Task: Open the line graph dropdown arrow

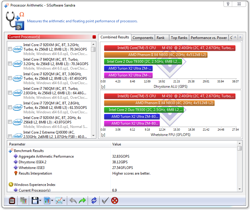Action: point(64,200)
